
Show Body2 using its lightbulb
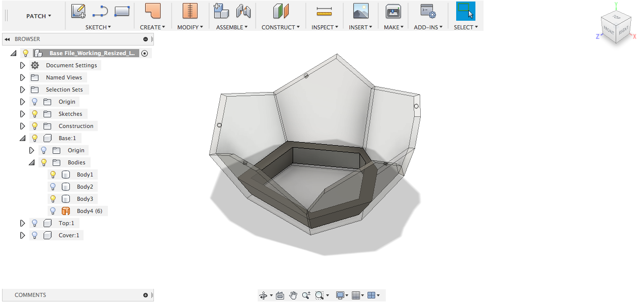click(53, 187)
